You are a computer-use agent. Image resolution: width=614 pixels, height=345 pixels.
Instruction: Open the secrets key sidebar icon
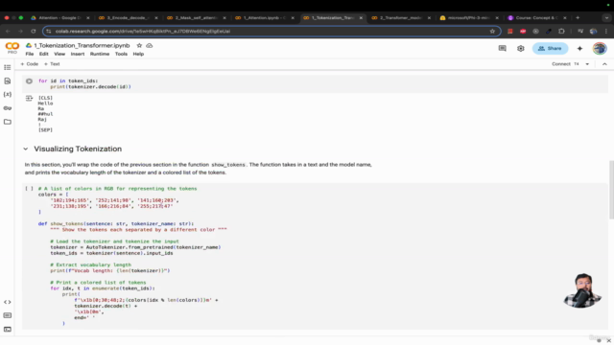pos(7,108)
